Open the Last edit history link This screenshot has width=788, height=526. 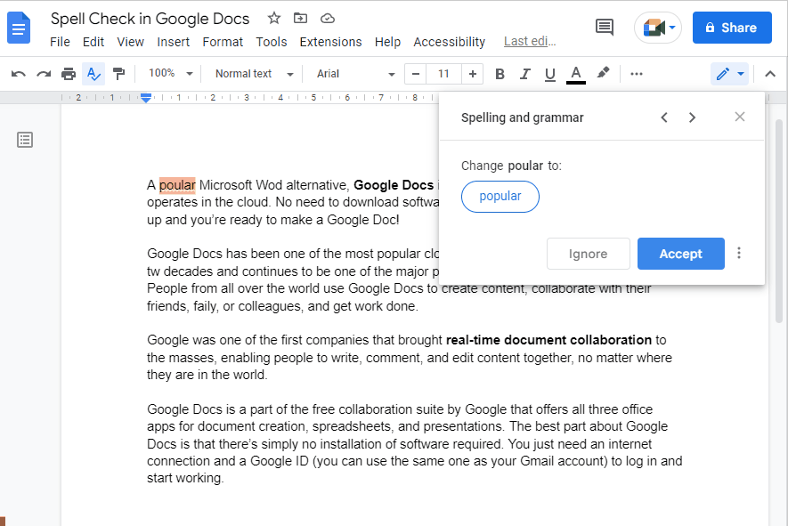pyautogui.click(x=530, y=41)
